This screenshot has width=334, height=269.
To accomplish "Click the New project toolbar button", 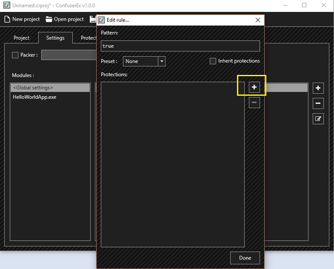I will [x=22, y=19].
